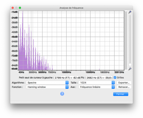Image resolution: width=143 pixels, height=118 pixels.
Task: Click the vertical zoom slider knob
Action: pos(130,65)
